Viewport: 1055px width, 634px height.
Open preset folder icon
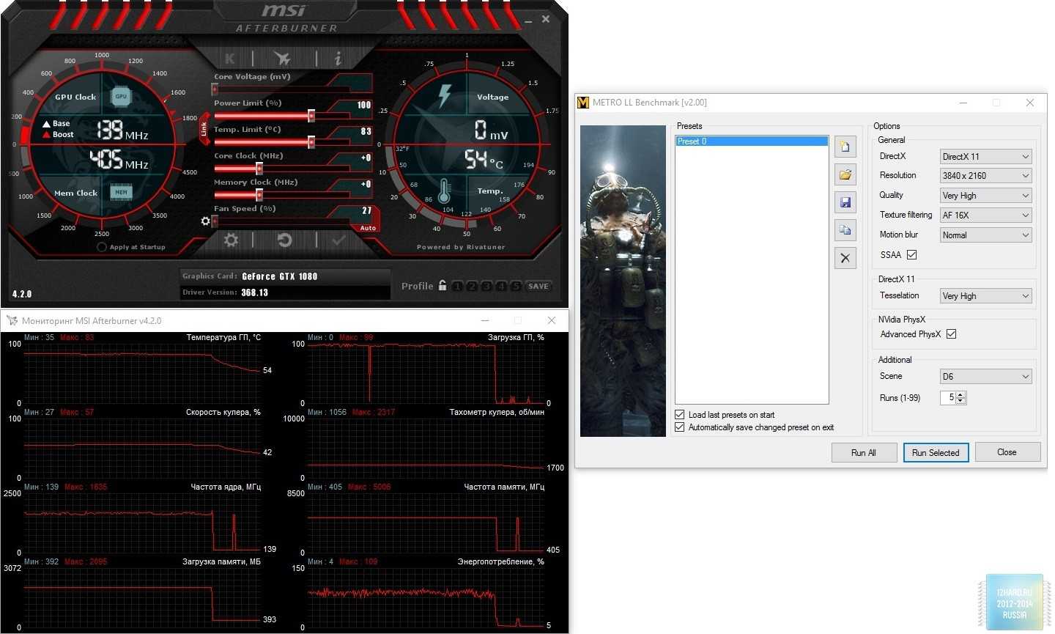point(845,174)
